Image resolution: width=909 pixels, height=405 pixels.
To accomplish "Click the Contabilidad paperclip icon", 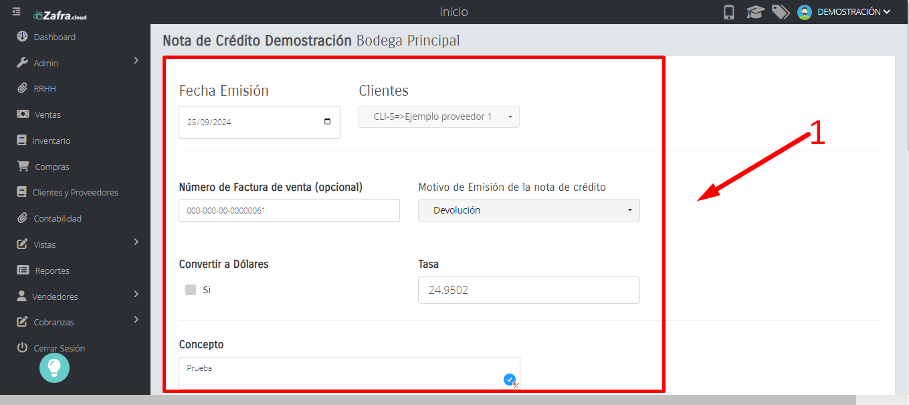I will tap(22, 218).
